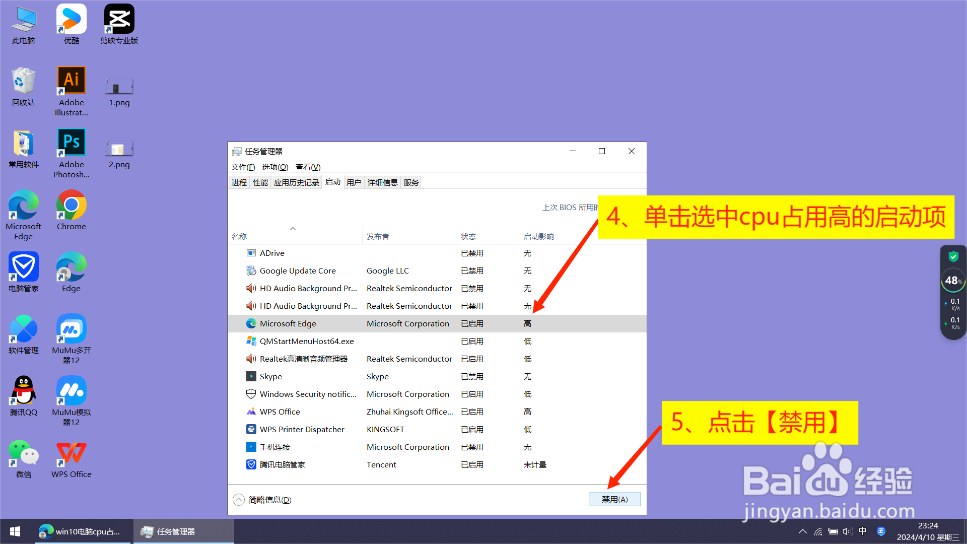
Task: Open the battery icon in system tray
Action: (x=833, y=531)
